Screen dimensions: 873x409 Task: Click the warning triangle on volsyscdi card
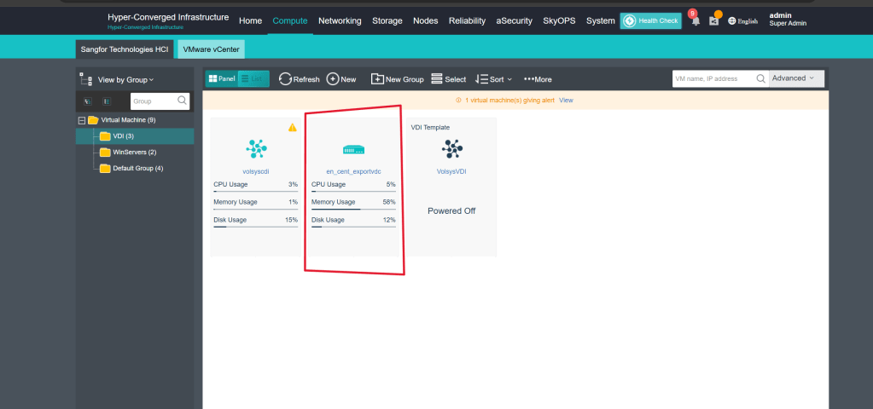pos(292,127)
